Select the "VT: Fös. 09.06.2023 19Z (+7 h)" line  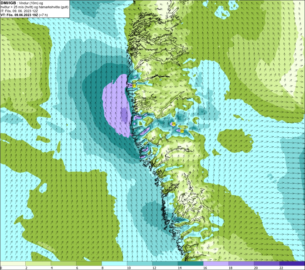[x=24, y=15]
